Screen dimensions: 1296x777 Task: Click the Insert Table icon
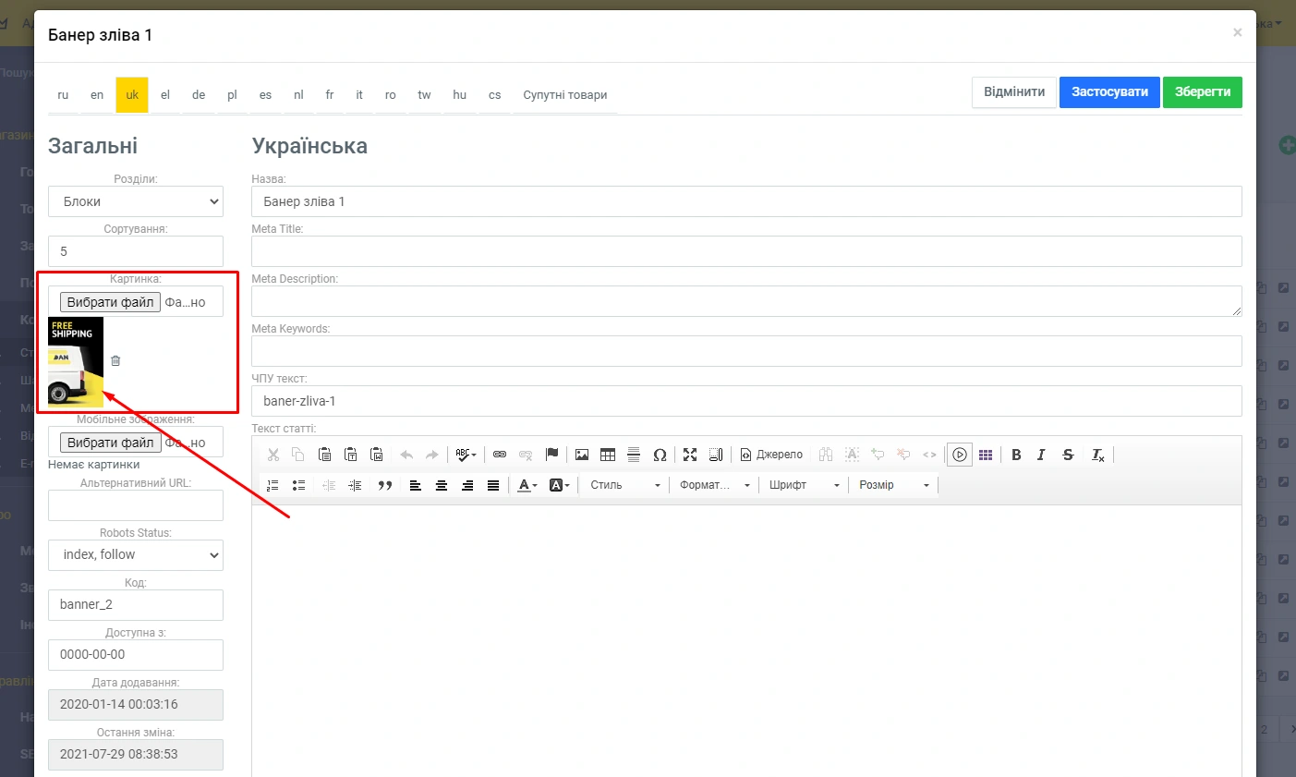click(x=608, y=455)
